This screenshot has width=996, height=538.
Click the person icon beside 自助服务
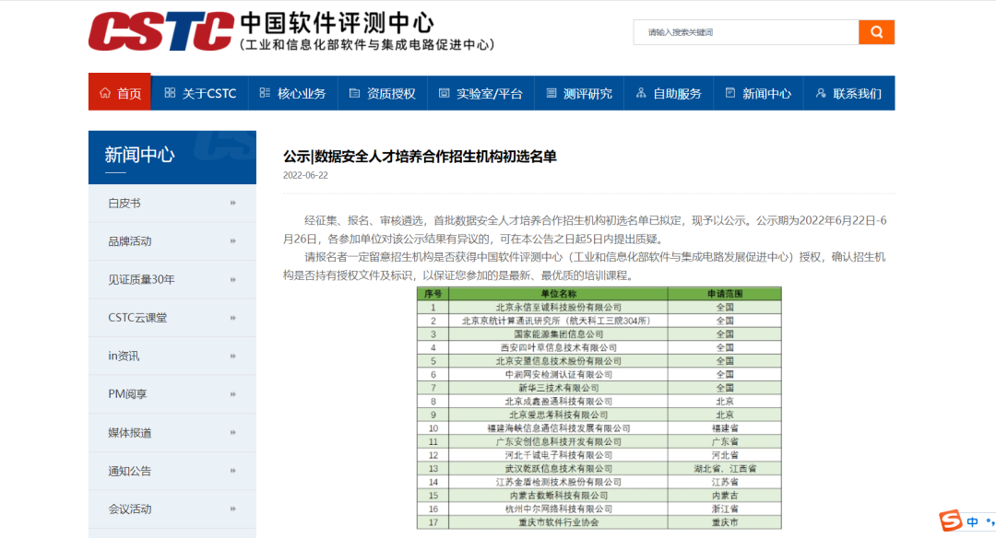coord(640,92)
